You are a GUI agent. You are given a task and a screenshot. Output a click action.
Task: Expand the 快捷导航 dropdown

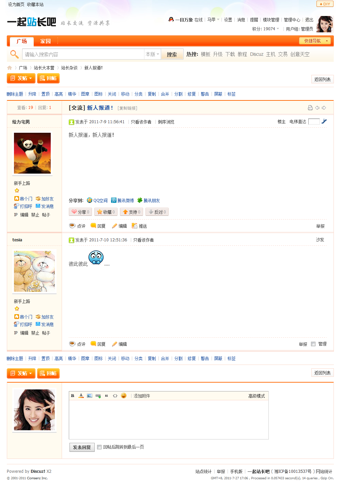pyautogui.click(x=315, y=41)
